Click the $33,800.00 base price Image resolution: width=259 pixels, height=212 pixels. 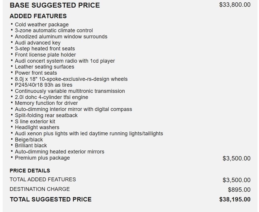point(235,5)
